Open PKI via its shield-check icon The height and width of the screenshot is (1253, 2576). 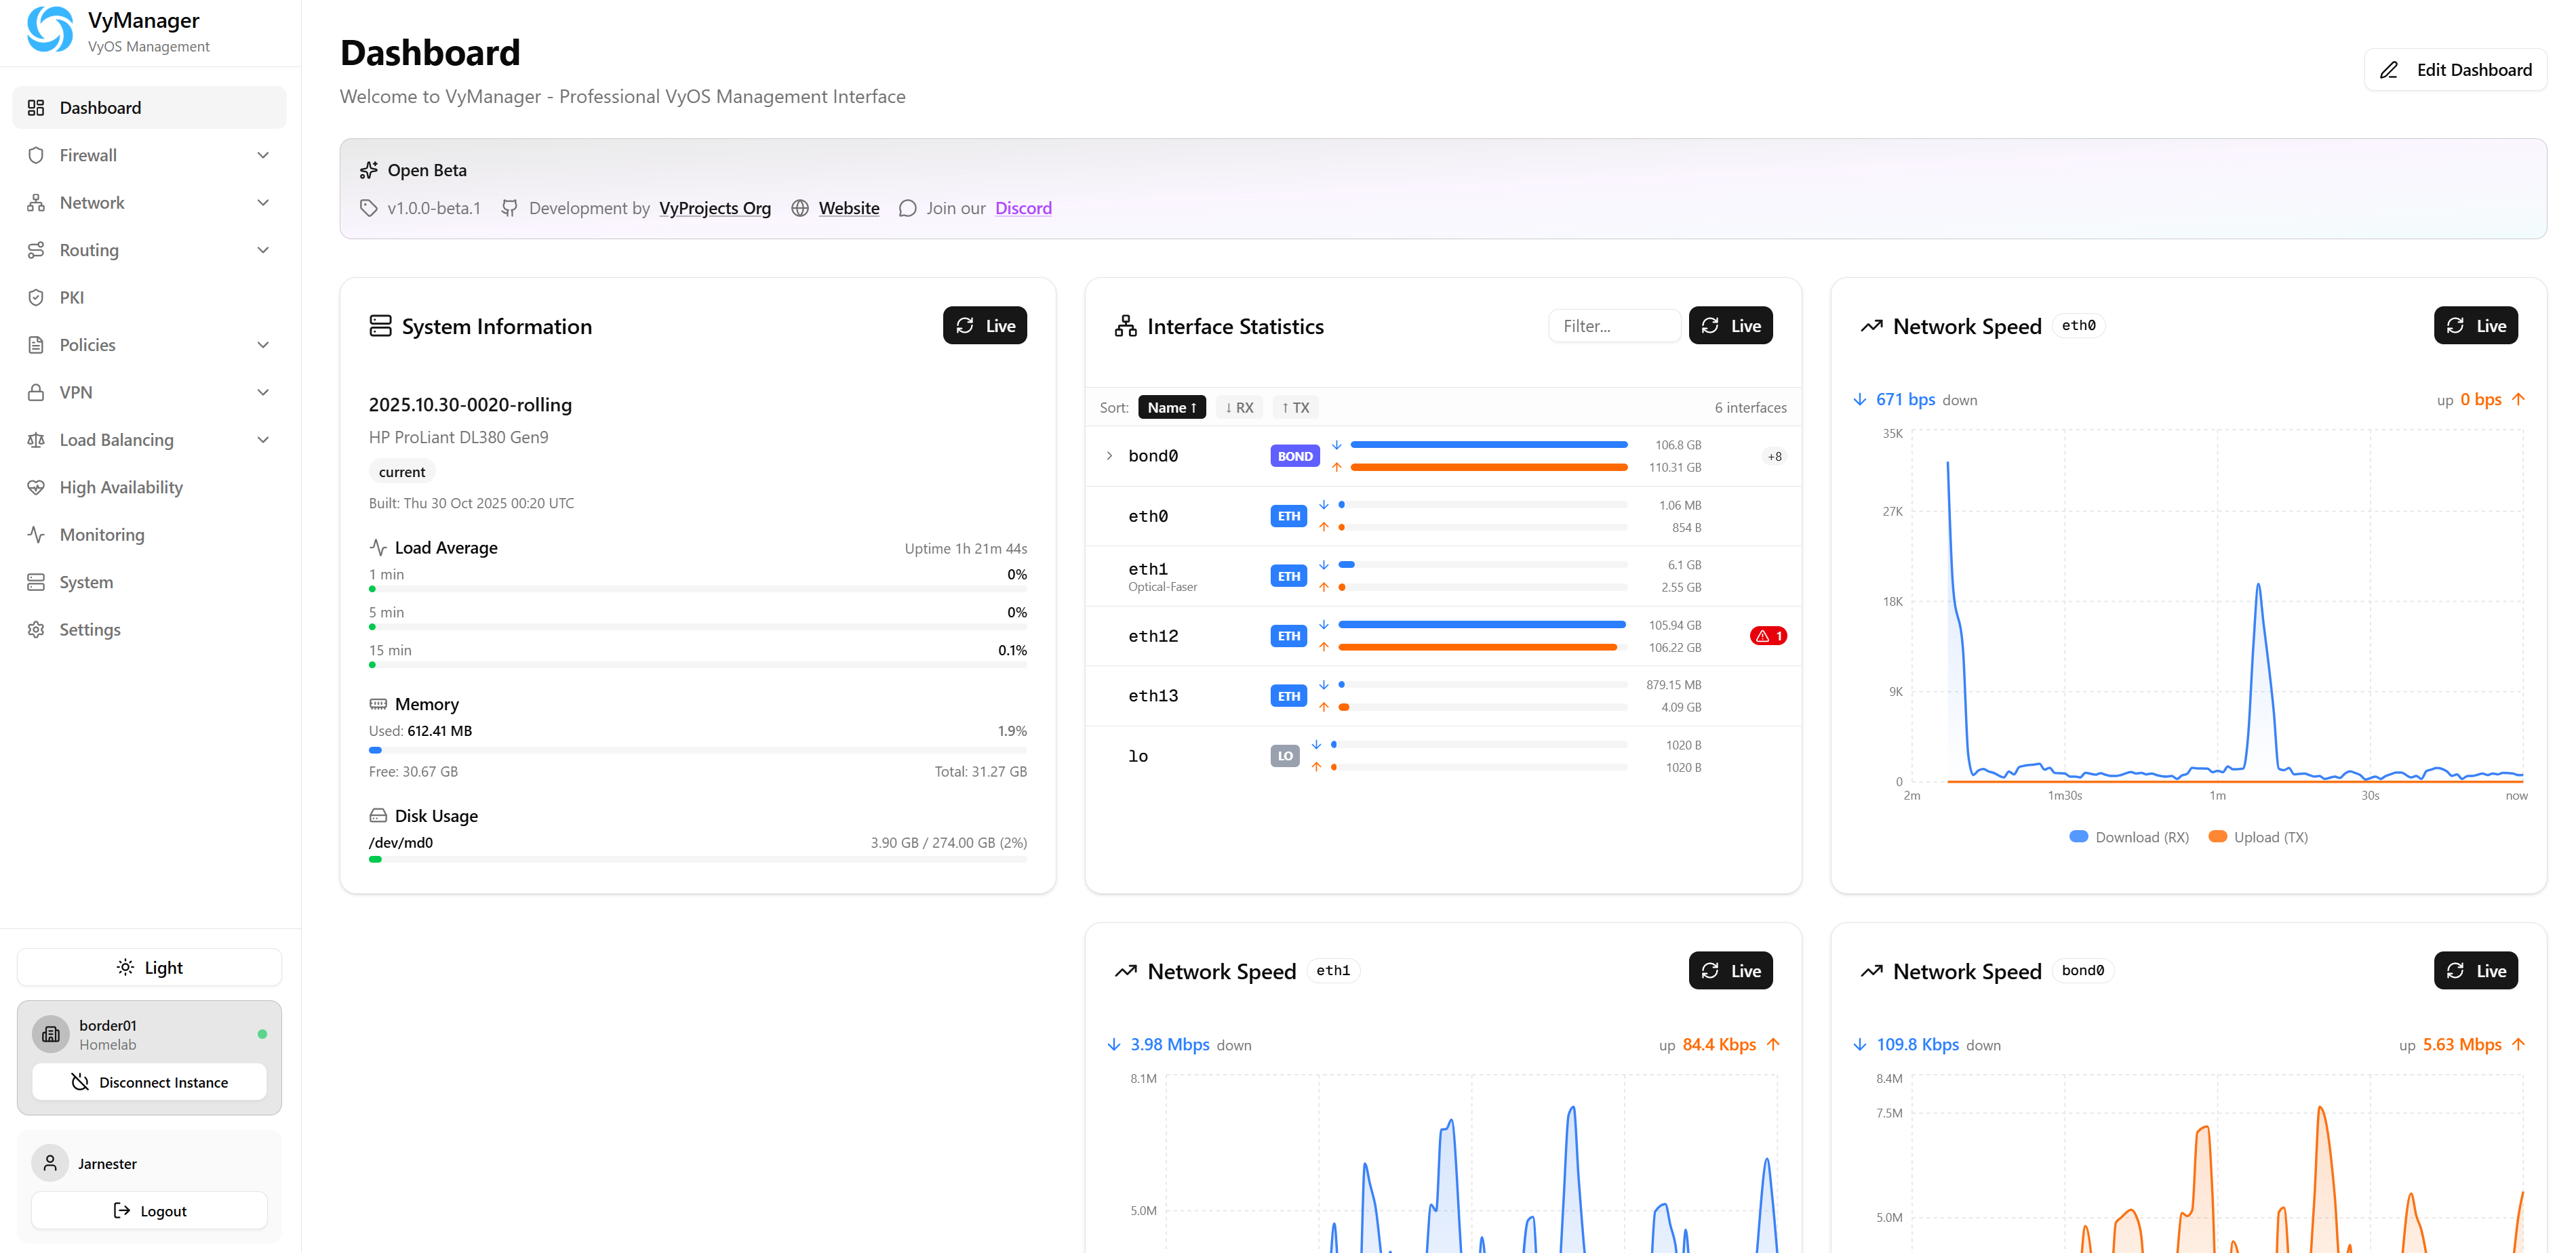pos(36,297)
